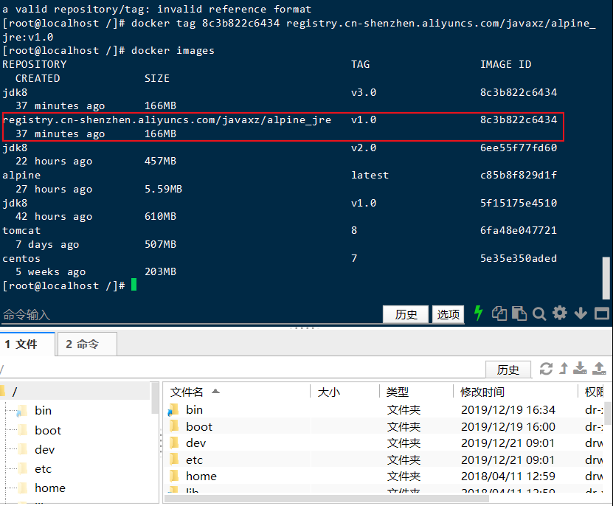
Task: Click the tomcat repository name in terminal
Action: pyautogui.click(x=21, y=231)
